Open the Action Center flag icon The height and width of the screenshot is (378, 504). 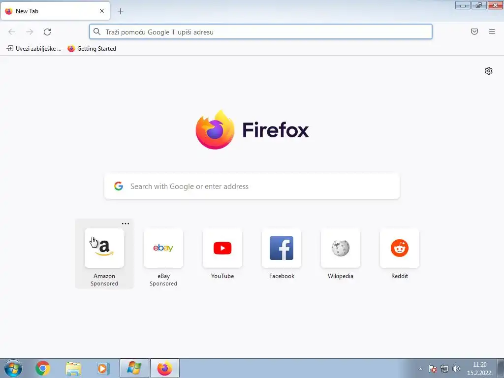point(433,369)
